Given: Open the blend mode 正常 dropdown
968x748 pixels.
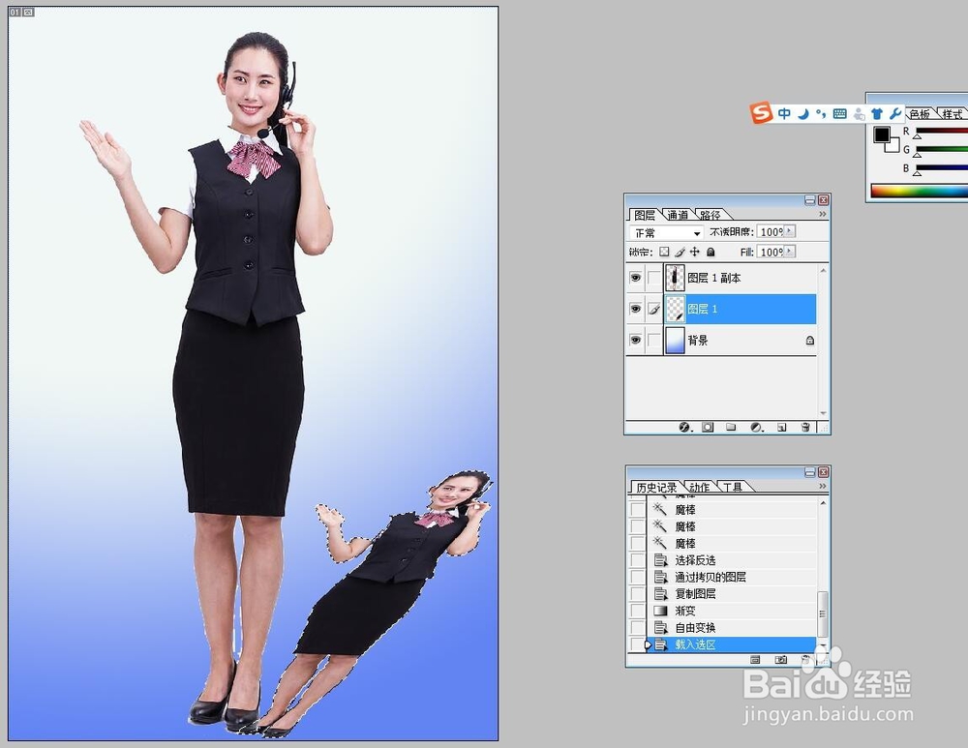Looking at the screenshot, I should [666, 232].
